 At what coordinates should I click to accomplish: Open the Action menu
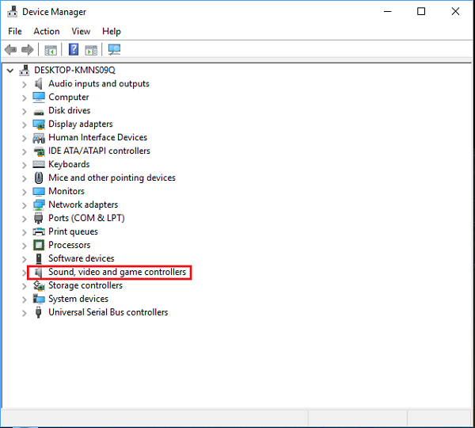[46, 31]
